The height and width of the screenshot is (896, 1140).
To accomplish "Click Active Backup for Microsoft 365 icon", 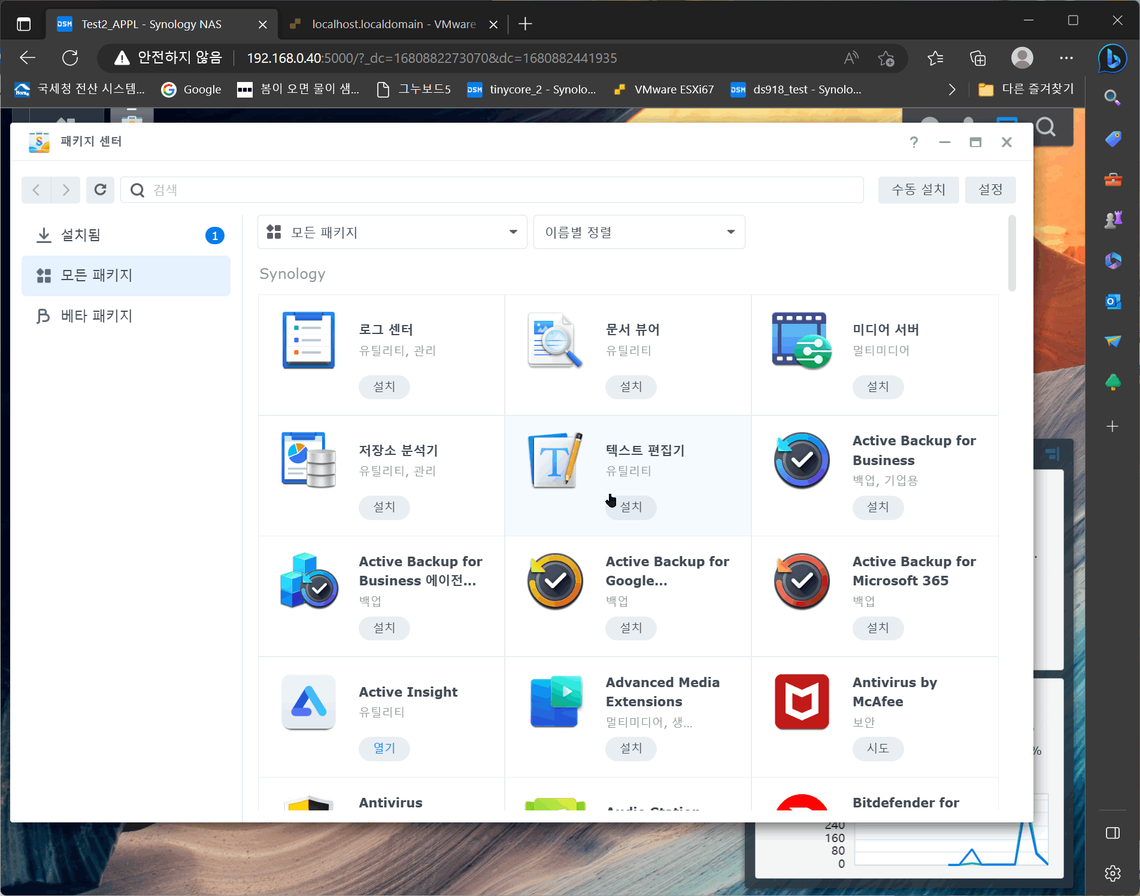I will coord(802,581).
